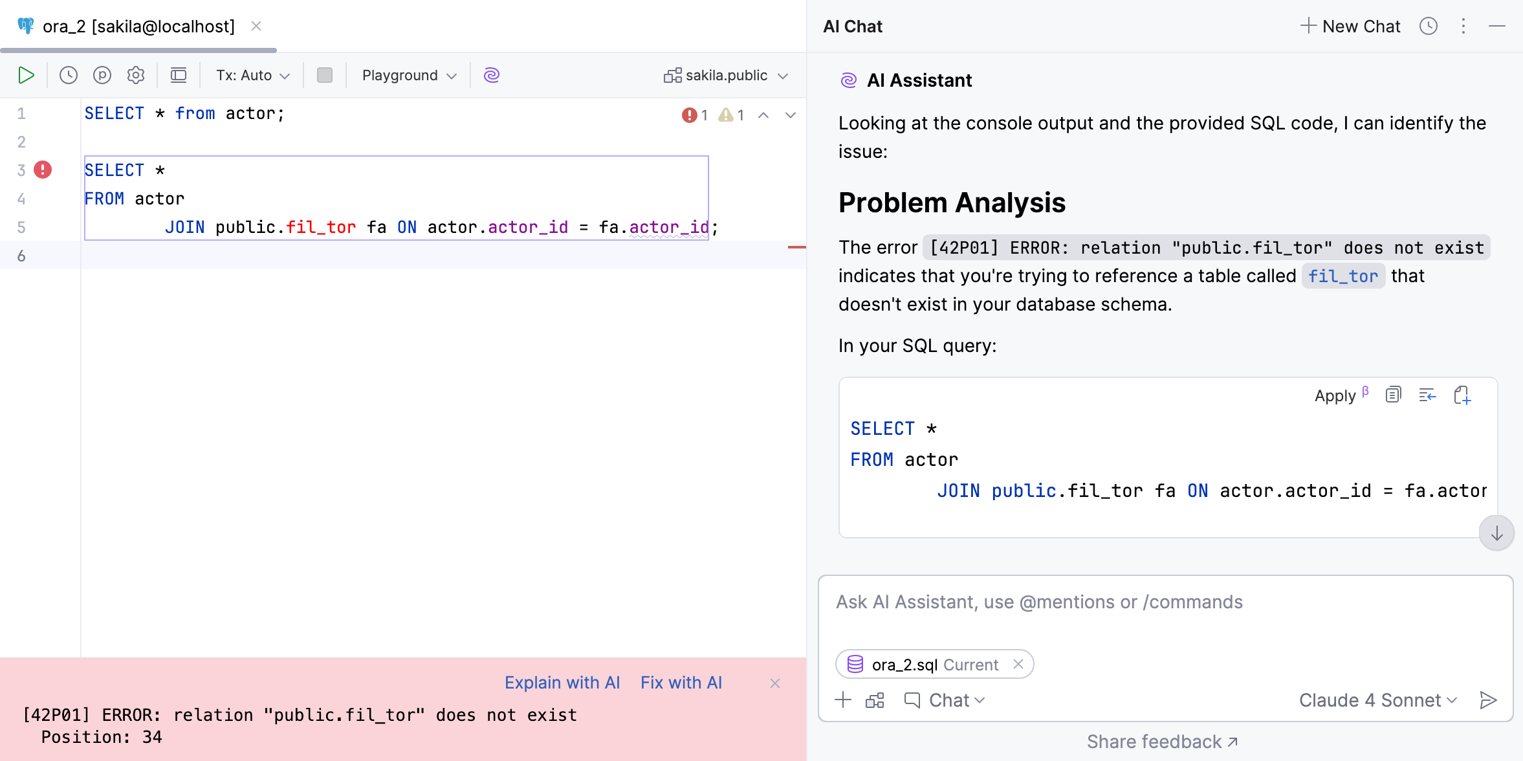1523x761 pixels.
Task: Click Fix with AI in the error bar
Action: 681,682
